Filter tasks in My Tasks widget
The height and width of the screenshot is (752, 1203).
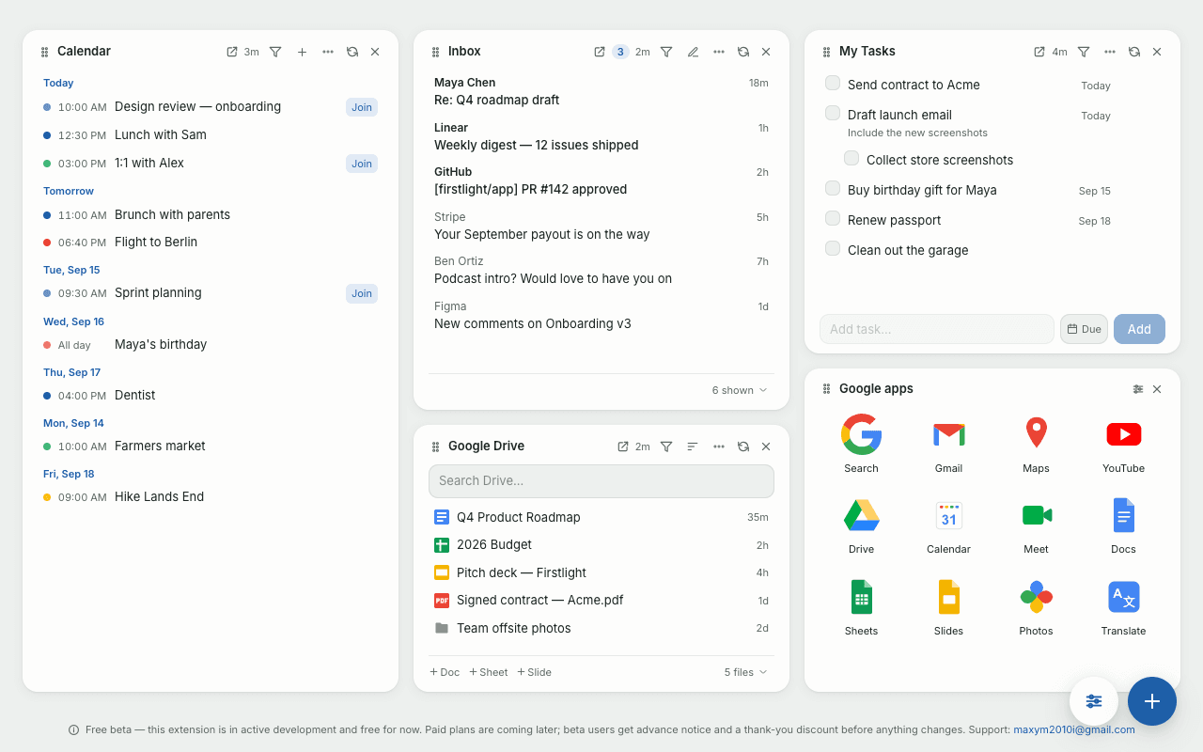click(1084, 52)
